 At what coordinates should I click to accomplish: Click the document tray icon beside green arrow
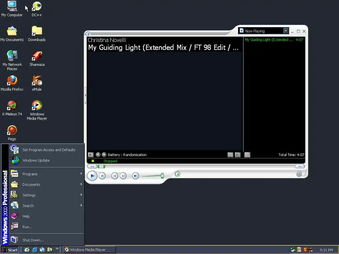(299, 250)
